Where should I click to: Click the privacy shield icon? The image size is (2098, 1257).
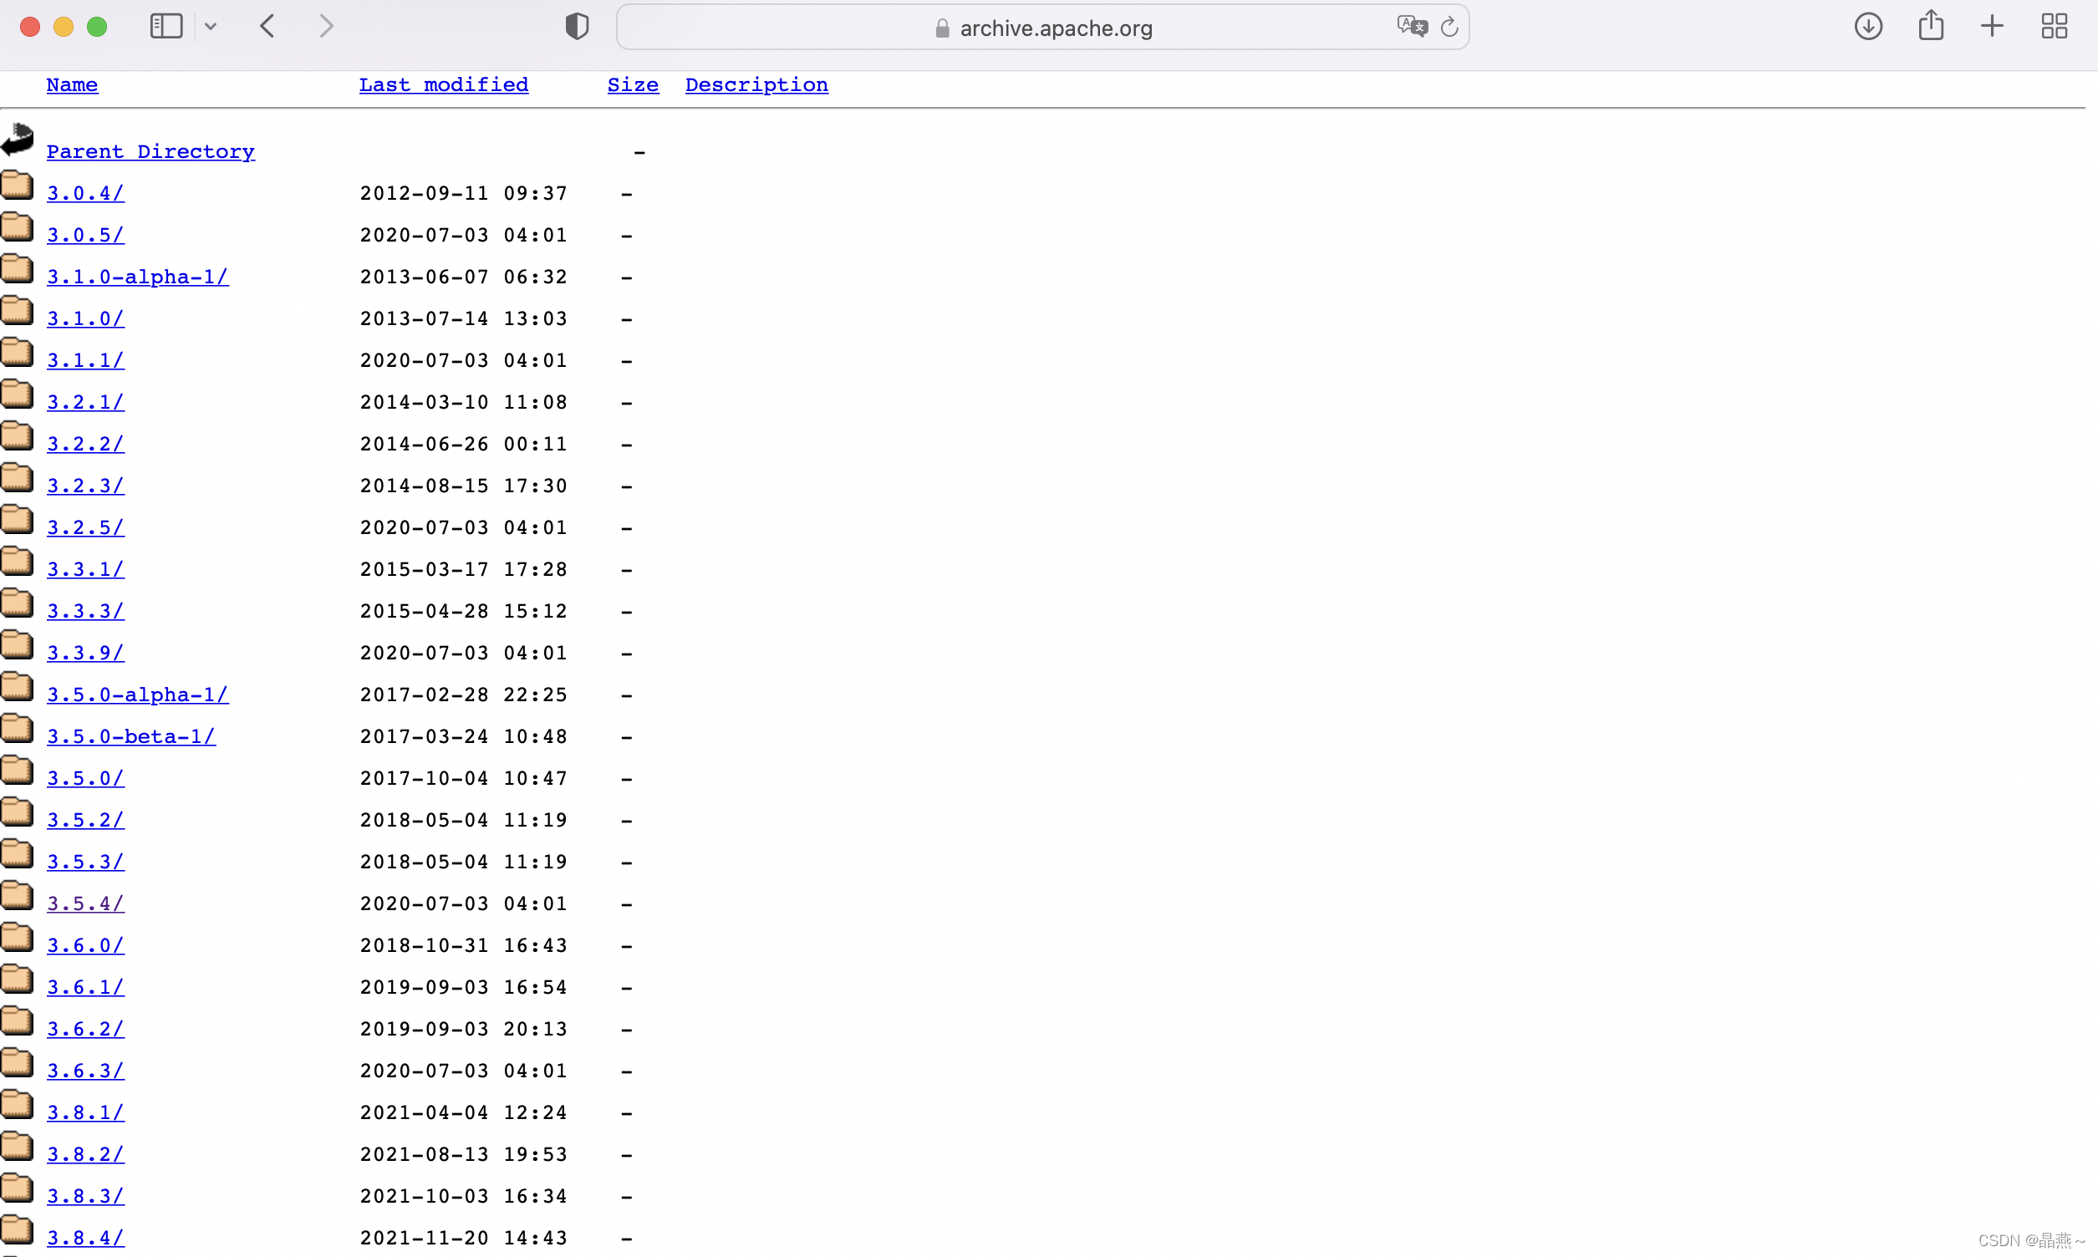click(577, 26)
